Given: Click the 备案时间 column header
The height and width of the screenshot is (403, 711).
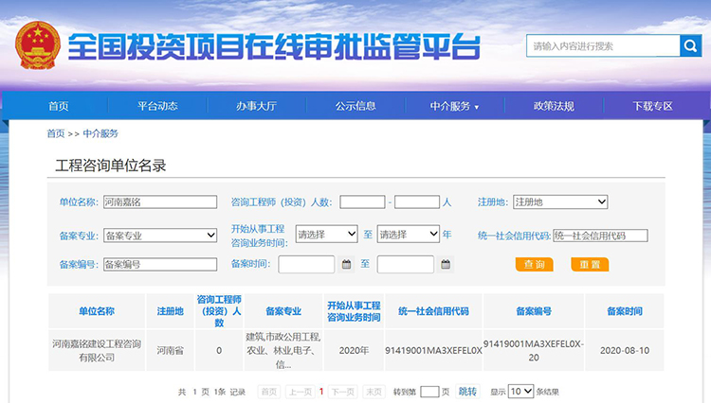Looking at the screenshot, I should click(x=625, y=311).
